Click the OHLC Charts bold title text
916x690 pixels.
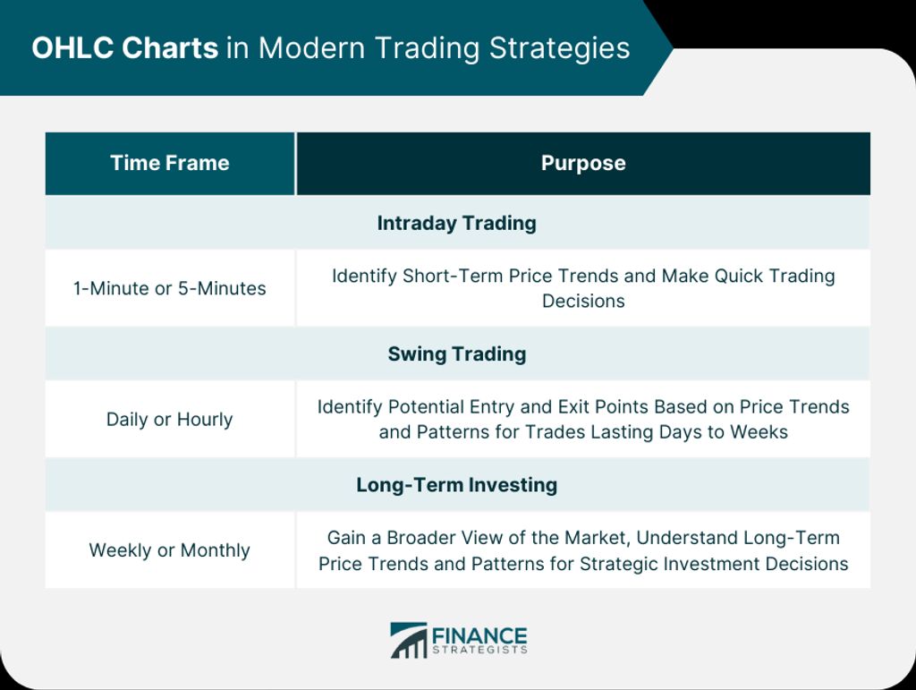click(x=125, y=47)
